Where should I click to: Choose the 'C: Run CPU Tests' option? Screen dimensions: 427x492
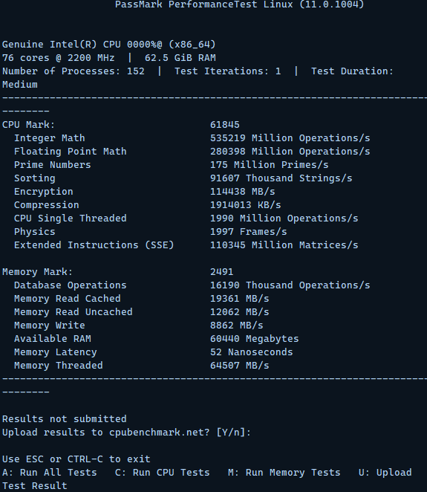point(162,473)
